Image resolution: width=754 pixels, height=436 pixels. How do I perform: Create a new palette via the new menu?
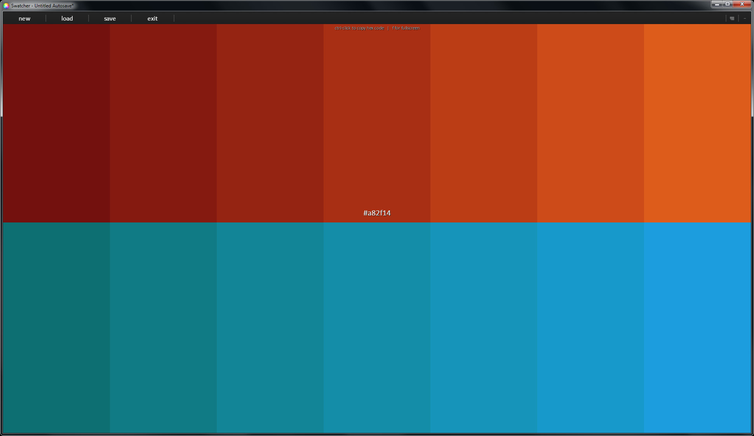(x=24, y=18)
